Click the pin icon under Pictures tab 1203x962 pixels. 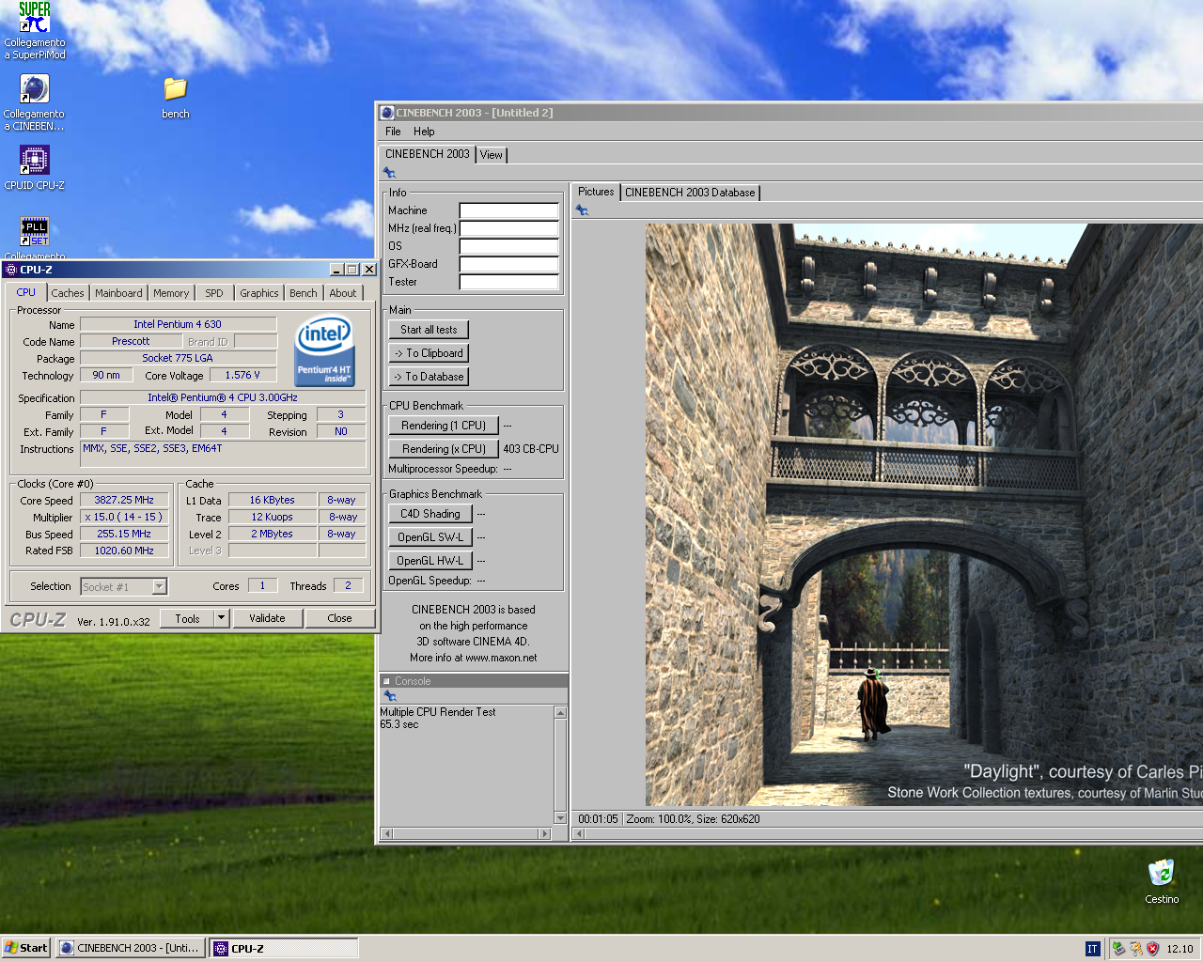point(582,210)
